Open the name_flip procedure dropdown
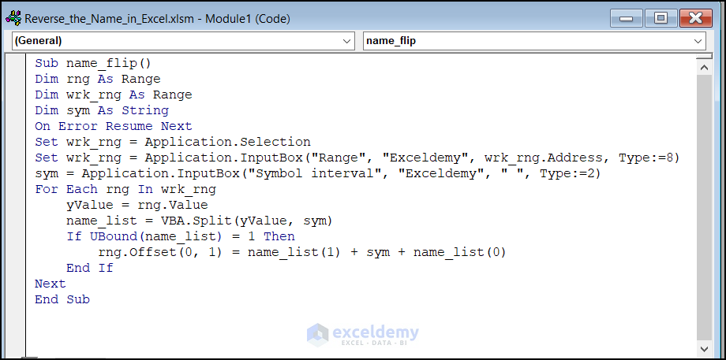 pyautogui.click(x=533, y=40)
